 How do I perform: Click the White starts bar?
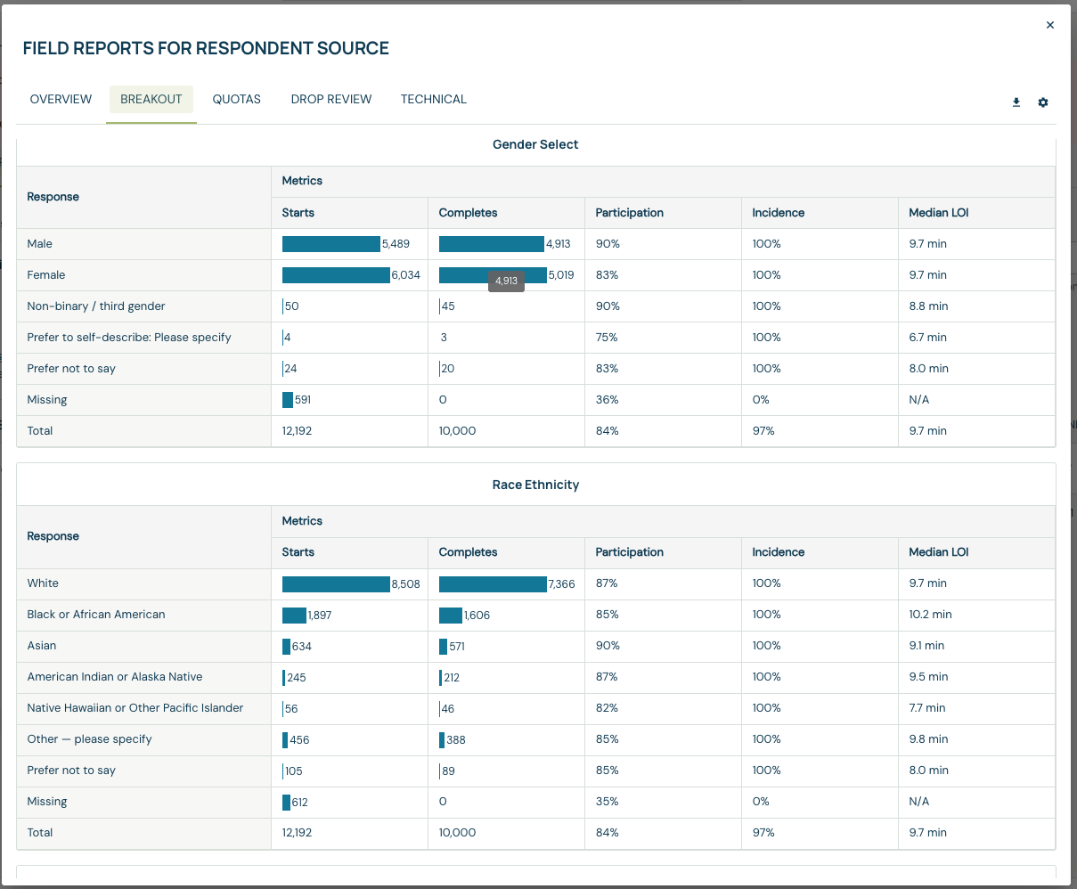[x=336, y=584]
